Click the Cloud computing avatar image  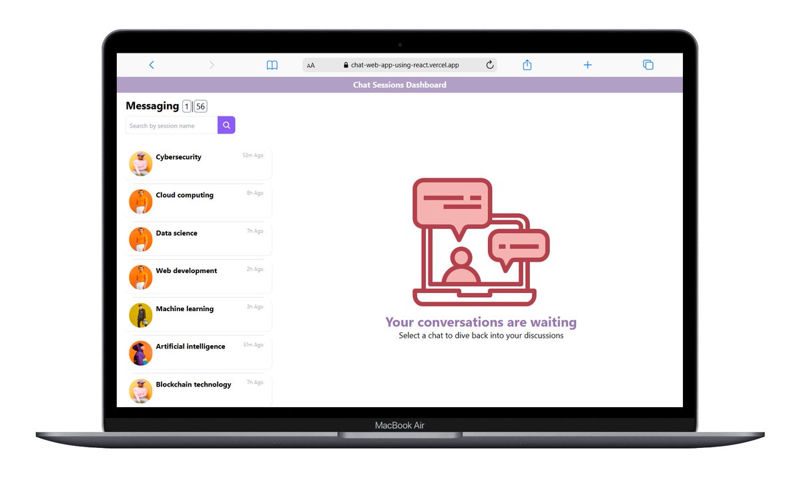pos(141,202)
